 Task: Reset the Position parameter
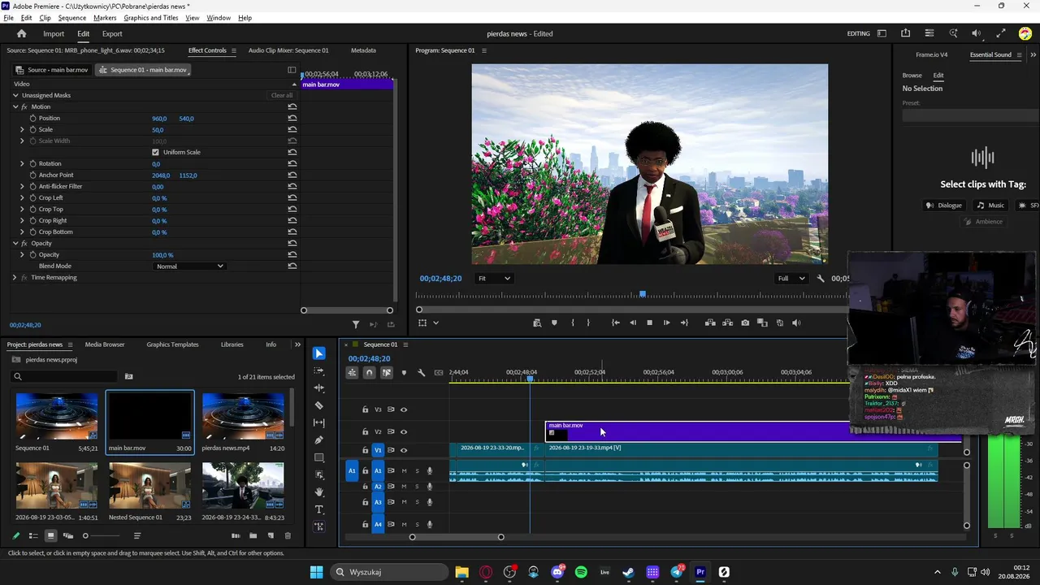tap(292, 119)
